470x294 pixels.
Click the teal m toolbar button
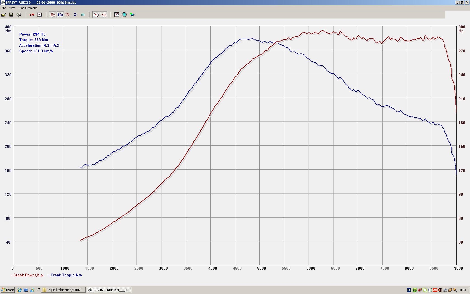(x=83, y=15)
